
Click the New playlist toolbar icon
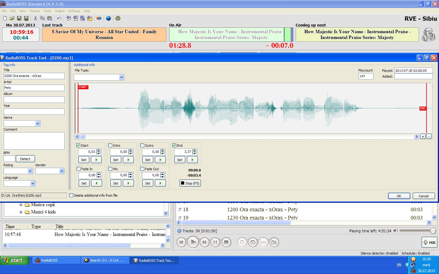(5, 18)
